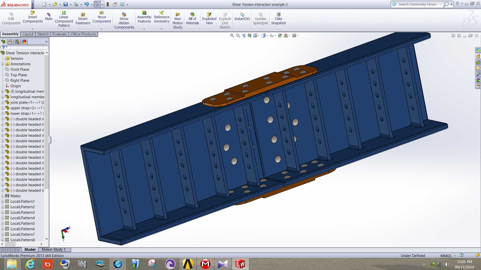
Task: Open the Evaluate tab
Action: 60,34
